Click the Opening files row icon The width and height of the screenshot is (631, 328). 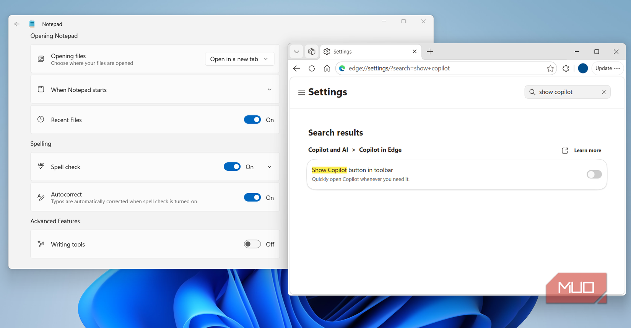(x=41, y=59)
